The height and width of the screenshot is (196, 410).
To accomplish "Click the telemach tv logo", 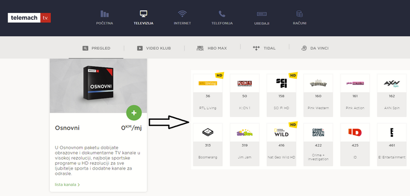I will coord(29,18).
